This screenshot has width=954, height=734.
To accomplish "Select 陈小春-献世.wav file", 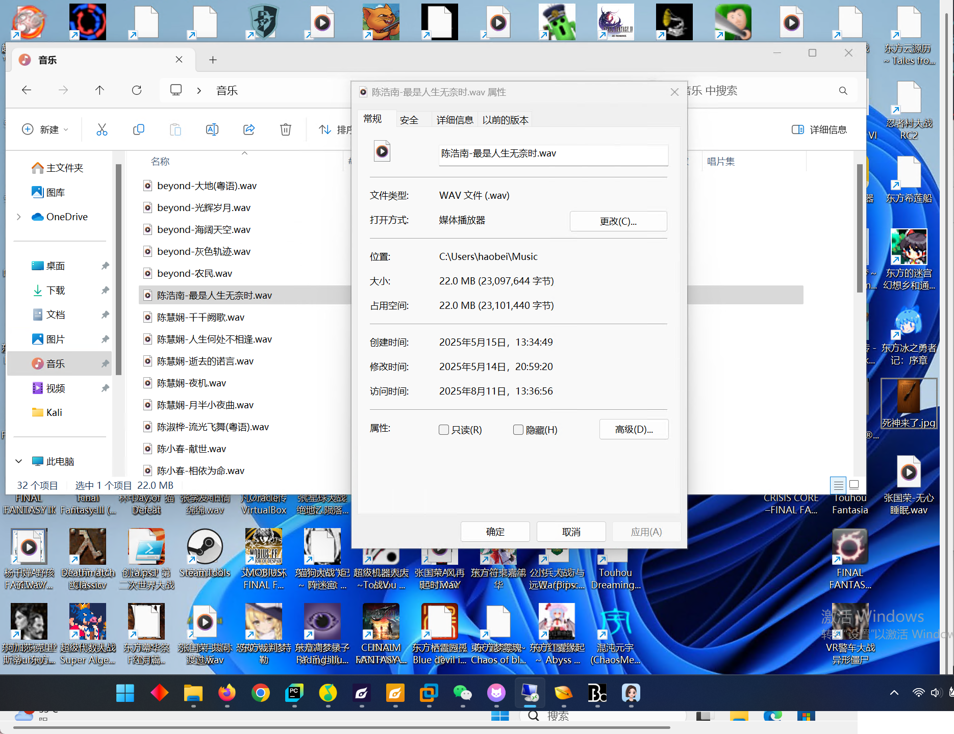I will (191, 449).
